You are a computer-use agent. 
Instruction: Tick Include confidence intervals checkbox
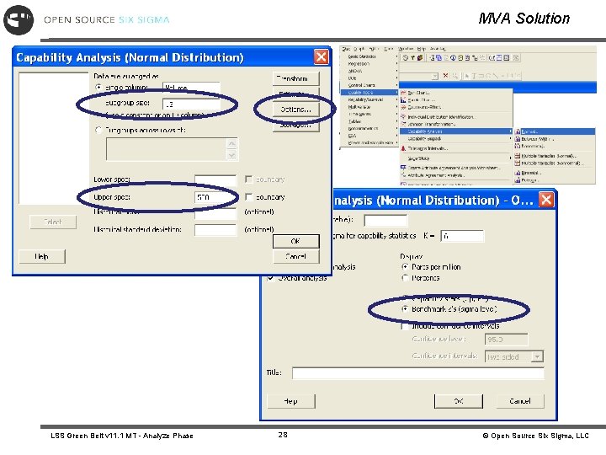click(405, 326)
